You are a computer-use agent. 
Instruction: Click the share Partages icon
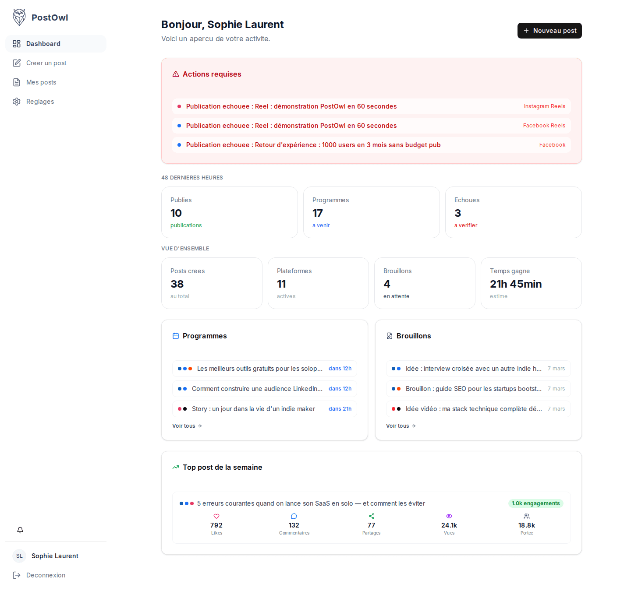click(x=372, y=517)
